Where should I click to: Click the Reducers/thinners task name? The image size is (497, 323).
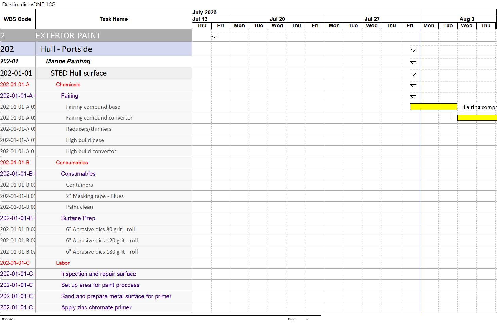coord(89,129)
